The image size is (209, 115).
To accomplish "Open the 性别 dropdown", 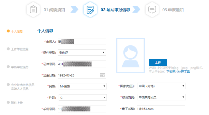I will [82, 98].
